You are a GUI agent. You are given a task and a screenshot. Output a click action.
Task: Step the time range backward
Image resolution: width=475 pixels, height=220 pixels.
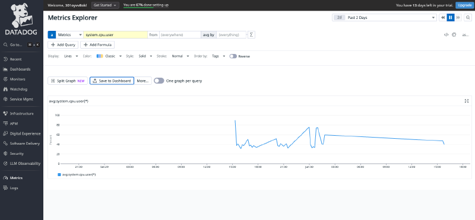coord(443,18)
